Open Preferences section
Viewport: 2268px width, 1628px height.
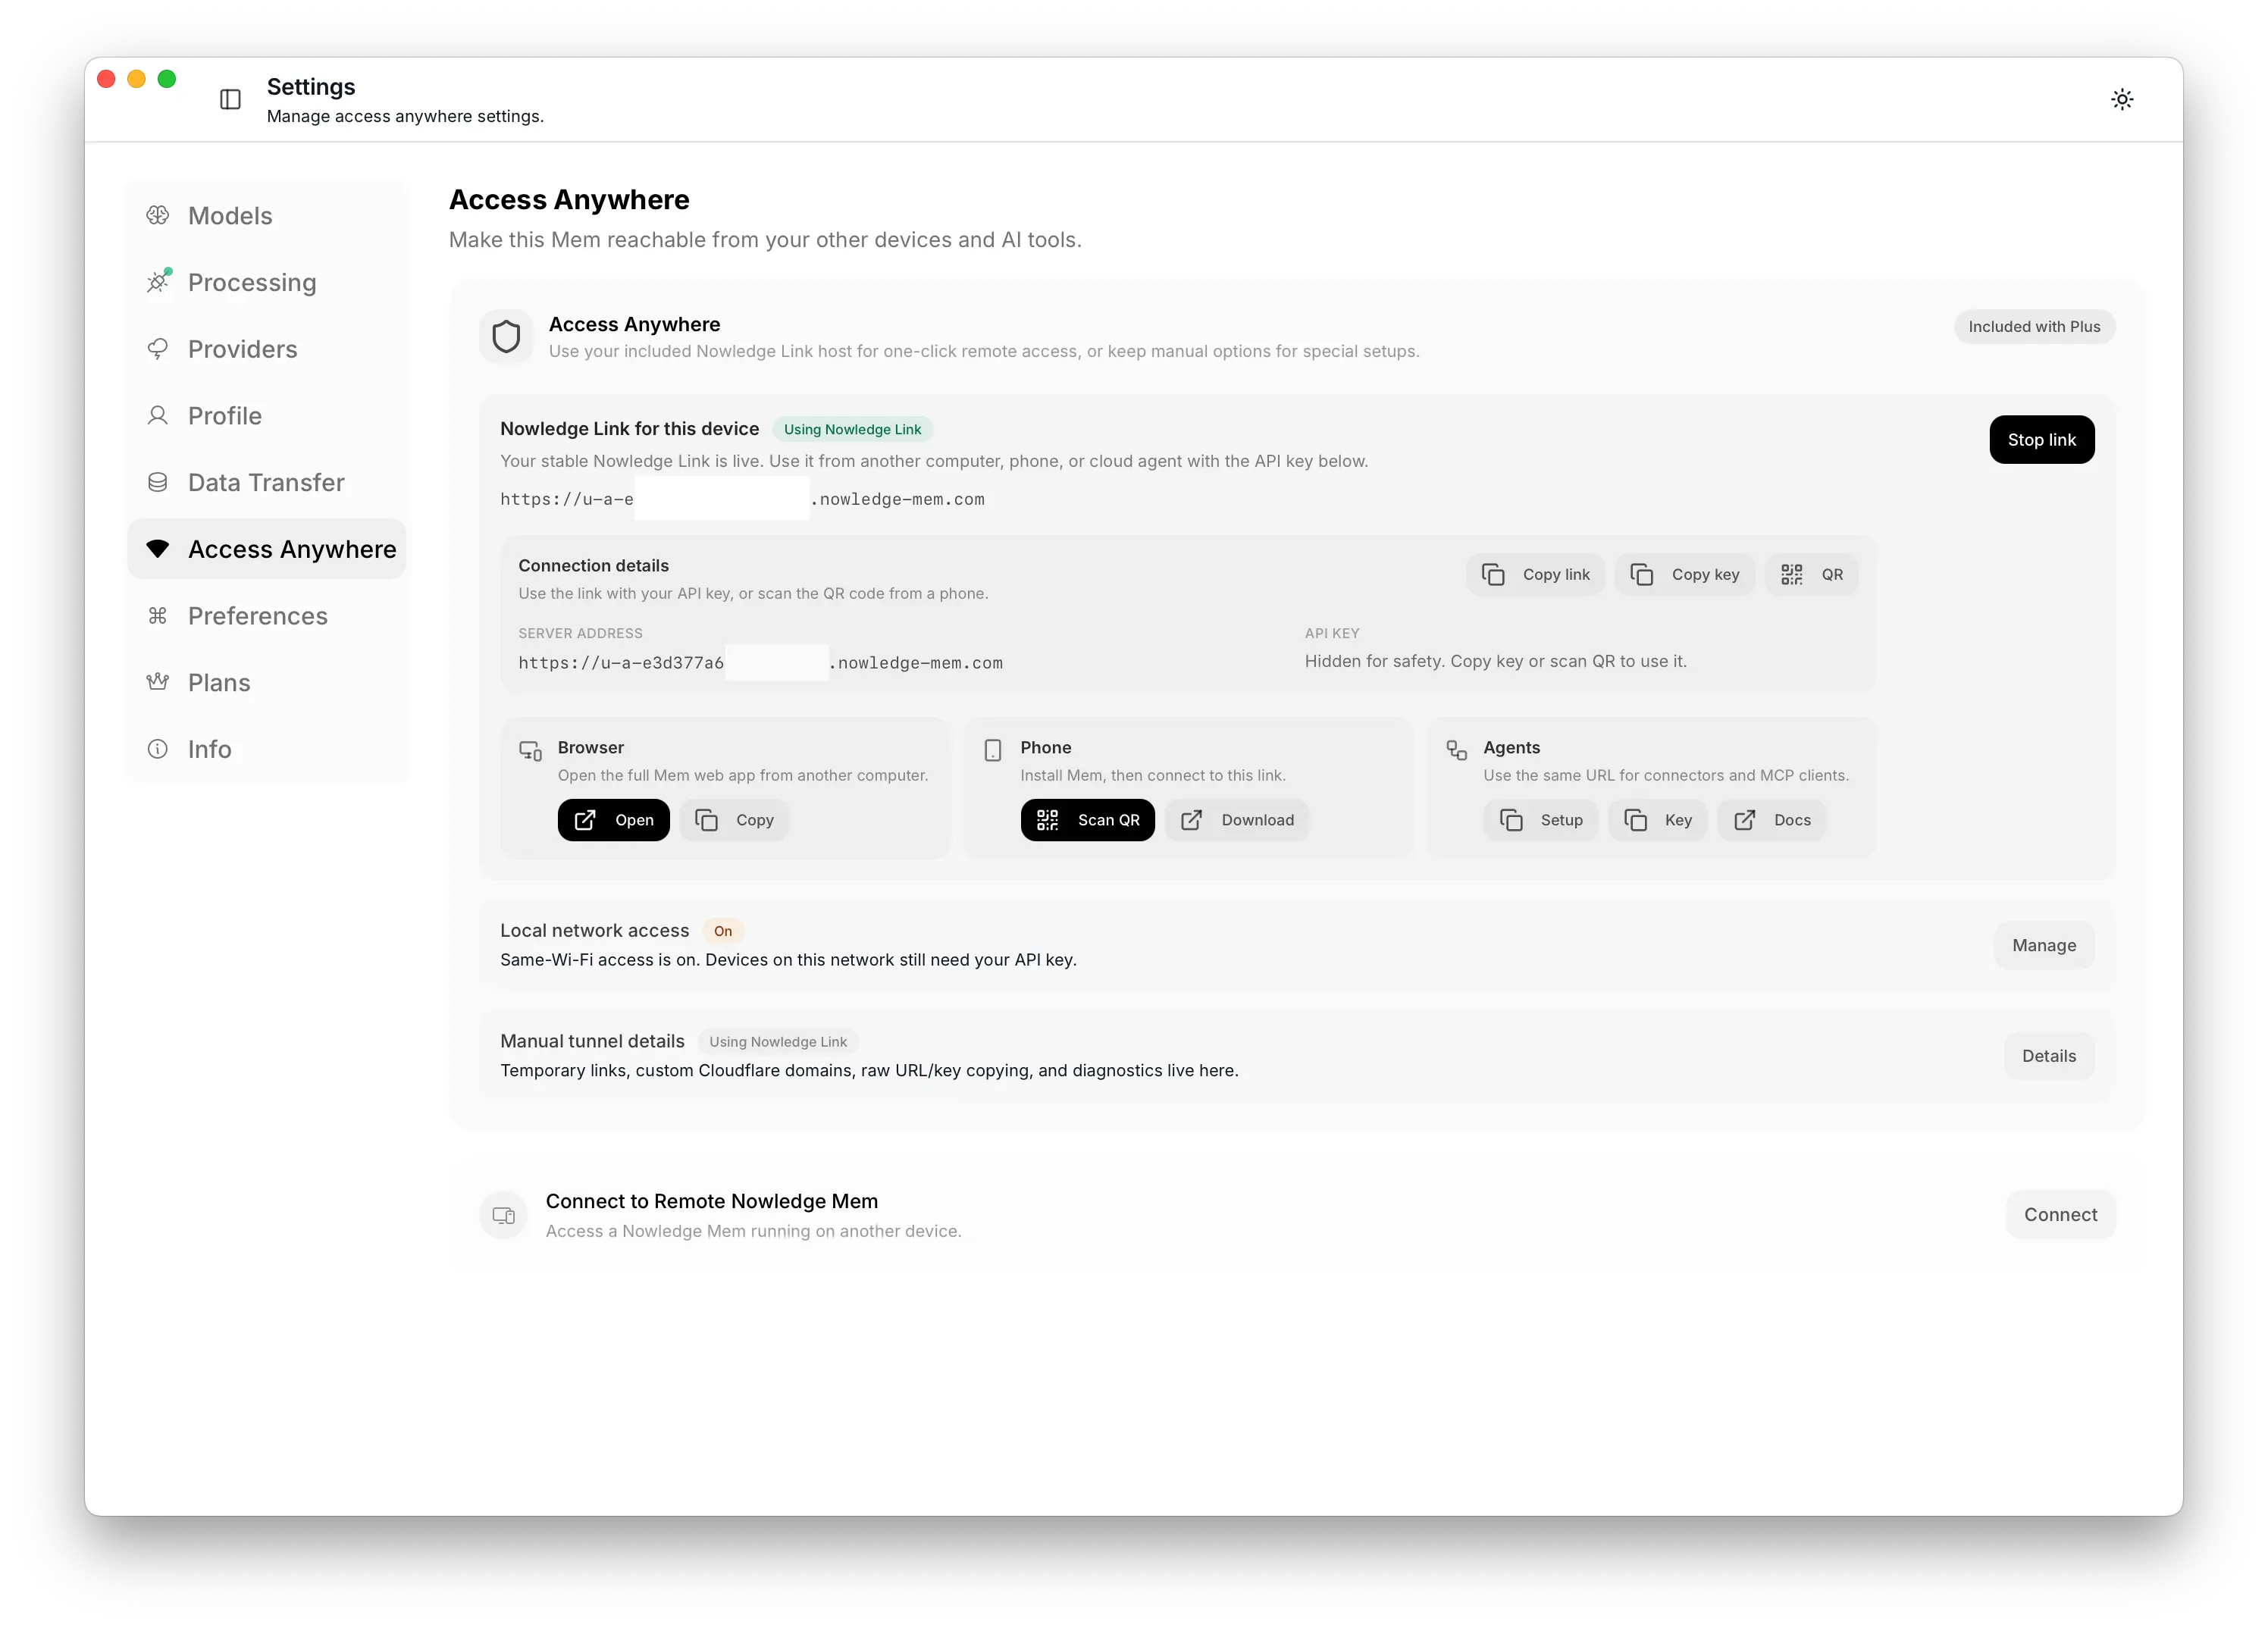pos(267,615)
